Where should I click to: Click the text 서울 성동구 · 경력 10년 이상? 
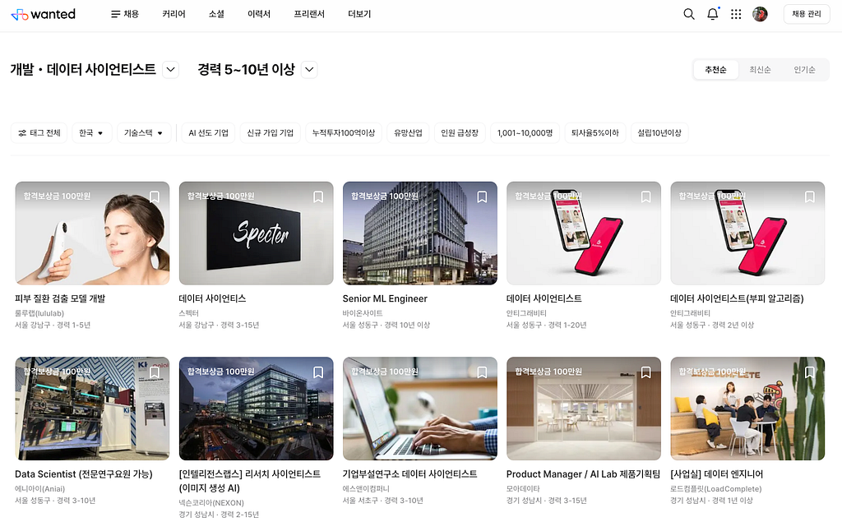coord(386,325)
